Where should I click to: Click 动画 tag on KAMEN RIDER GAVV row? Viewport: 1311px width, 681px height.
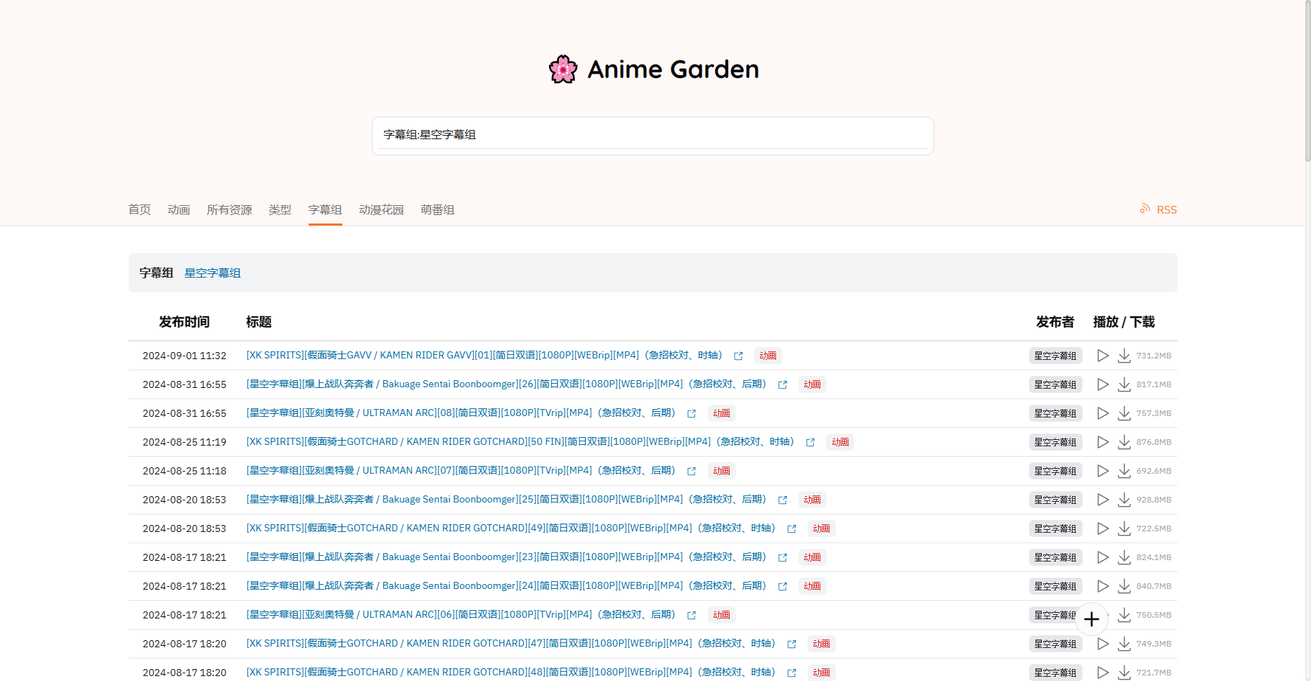tap(768, 356)
